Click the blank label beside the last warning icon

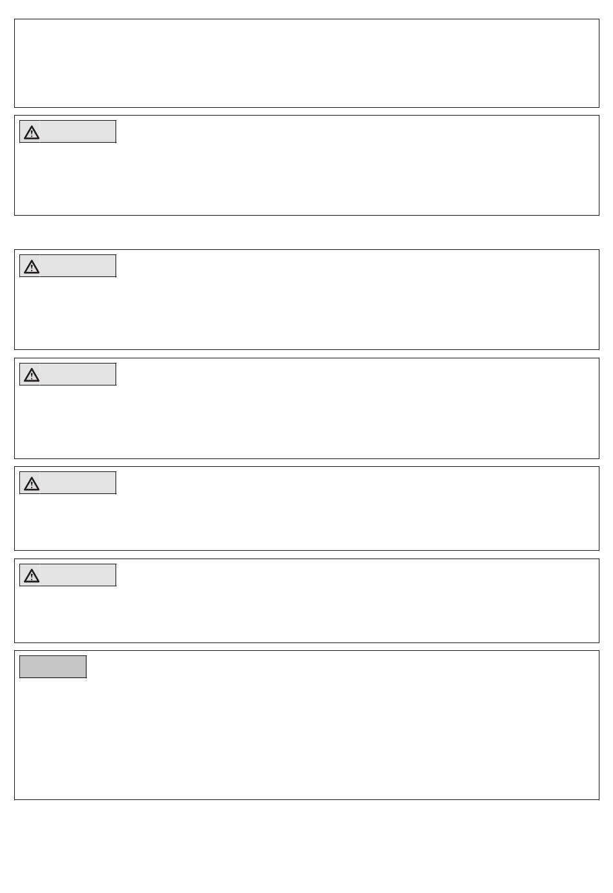77,575
